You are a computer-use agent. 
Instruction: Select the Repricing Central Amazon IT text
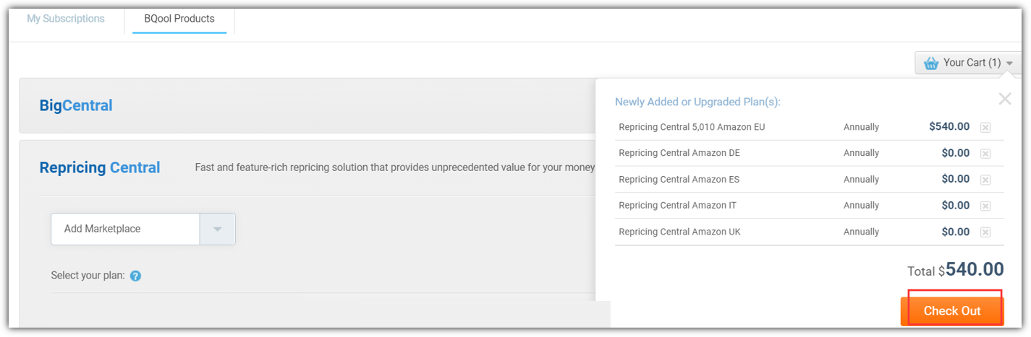point(678,206)
